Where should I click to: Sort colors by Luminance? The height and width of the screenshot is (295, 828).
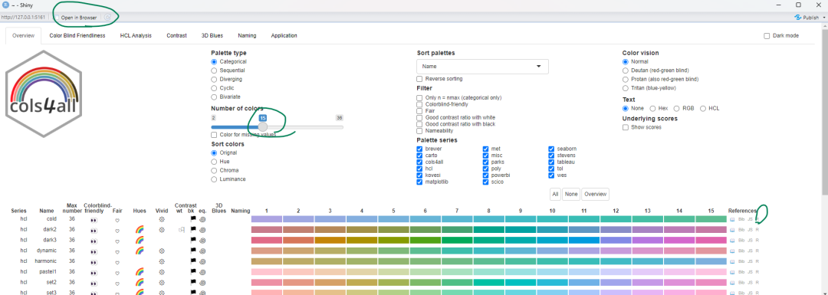pyautogui.click(x=214, y=179)
